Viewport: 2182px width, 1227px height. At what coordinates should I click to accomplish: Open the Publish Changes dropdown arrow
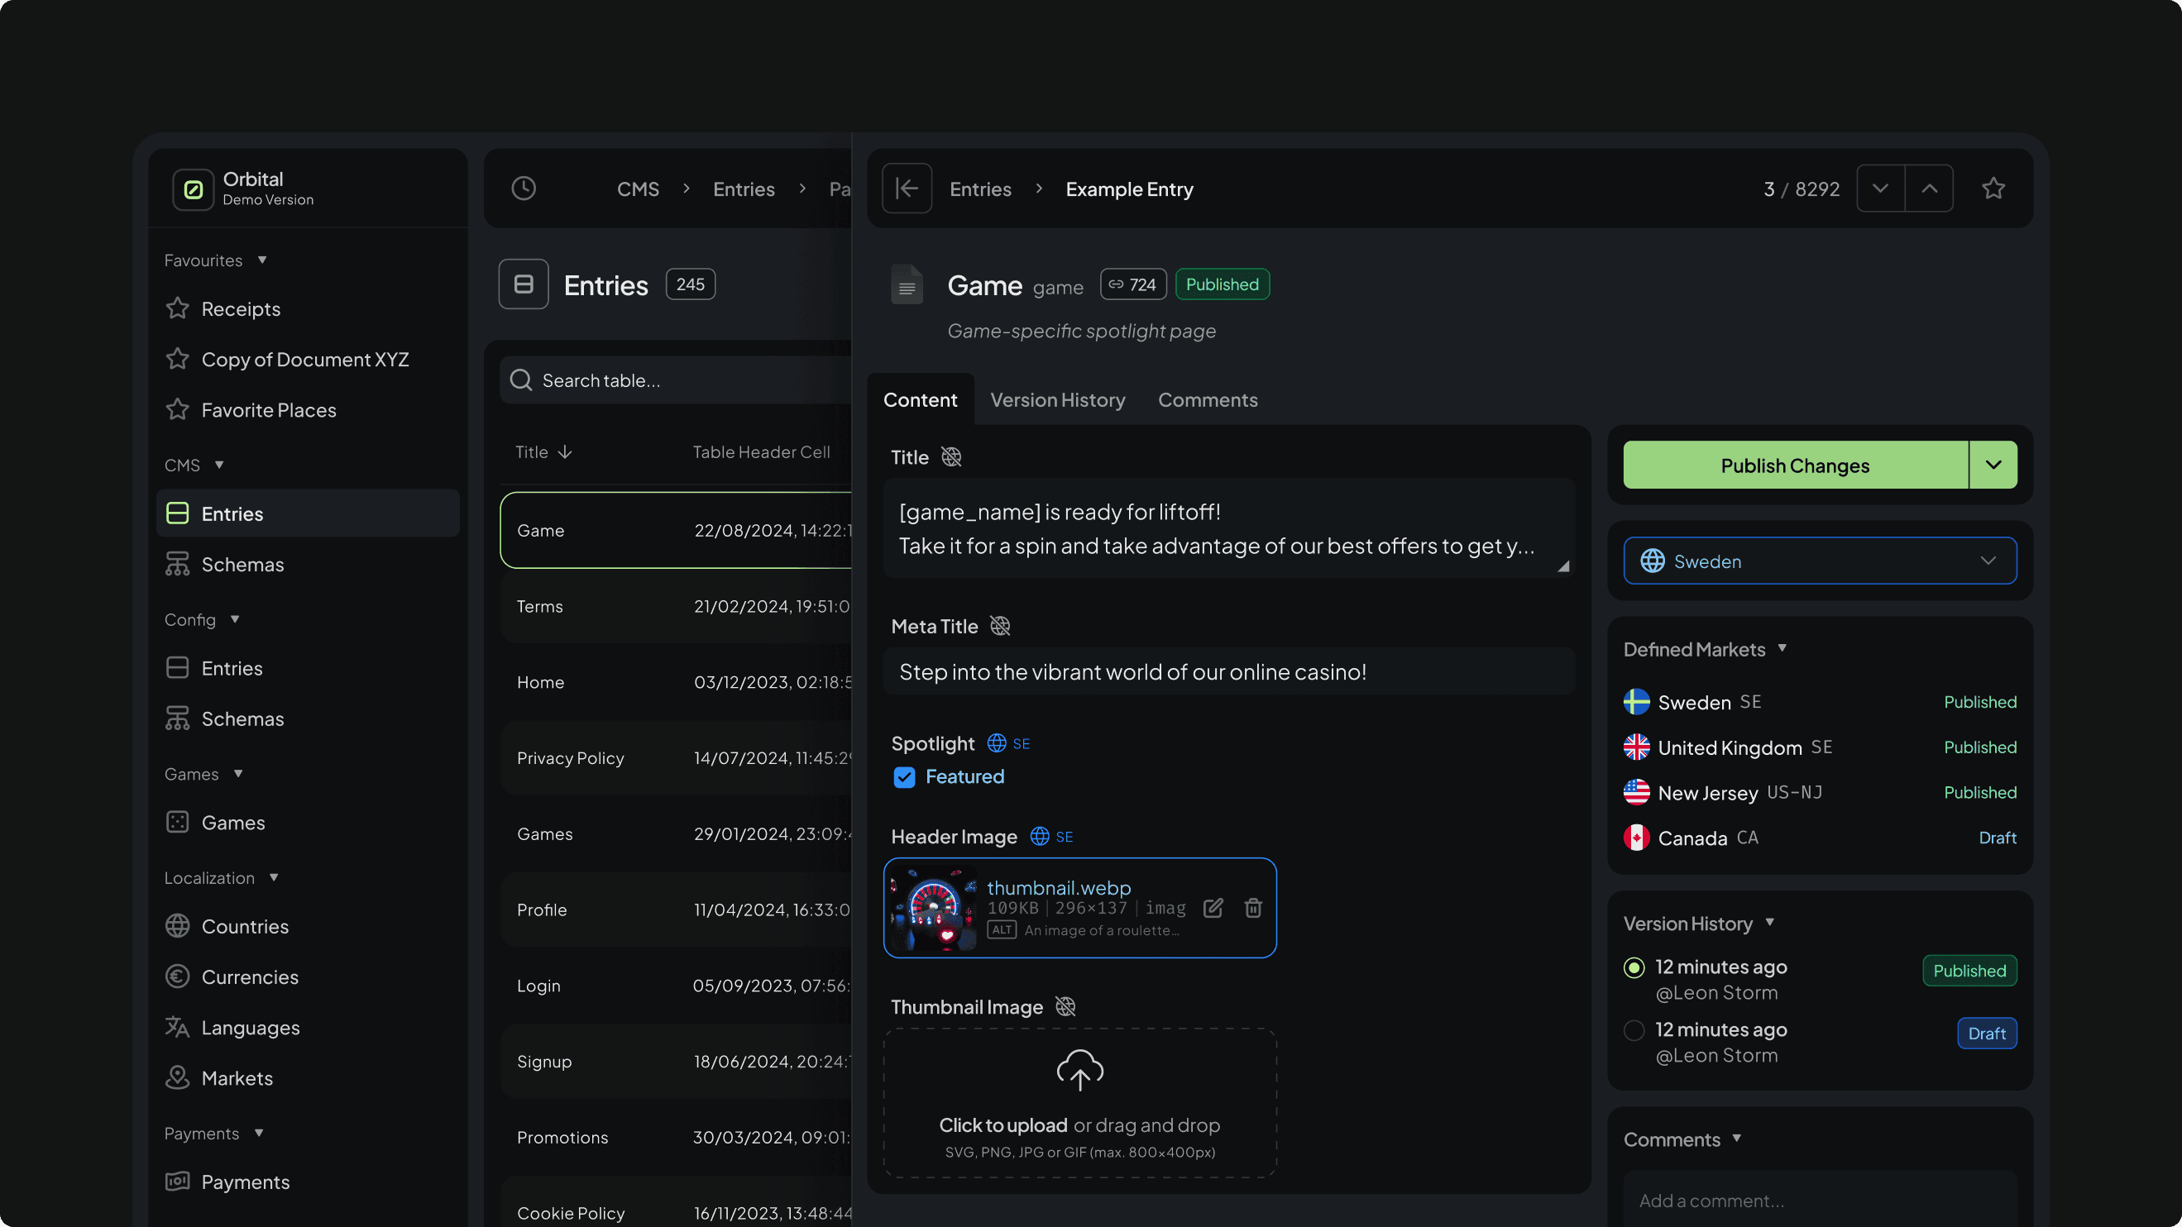coord(1993,465)
